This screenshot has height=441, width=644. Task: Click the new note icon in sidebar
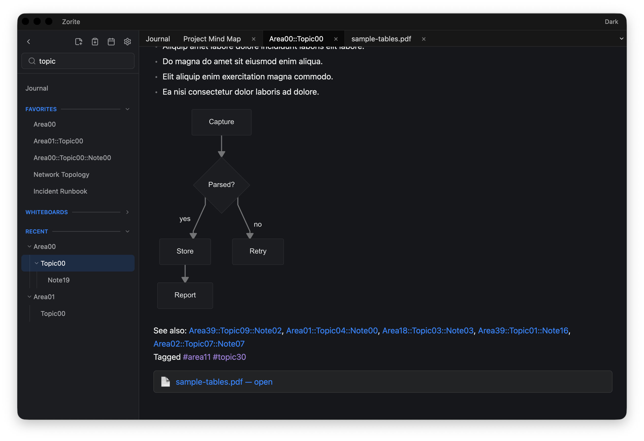point(79,42)
